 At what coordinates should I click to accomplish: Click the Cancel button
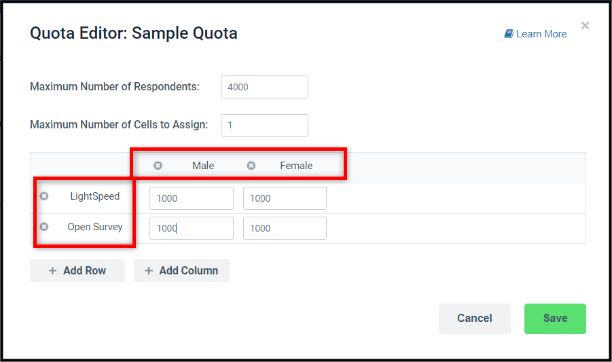click(x=475, y=319)
